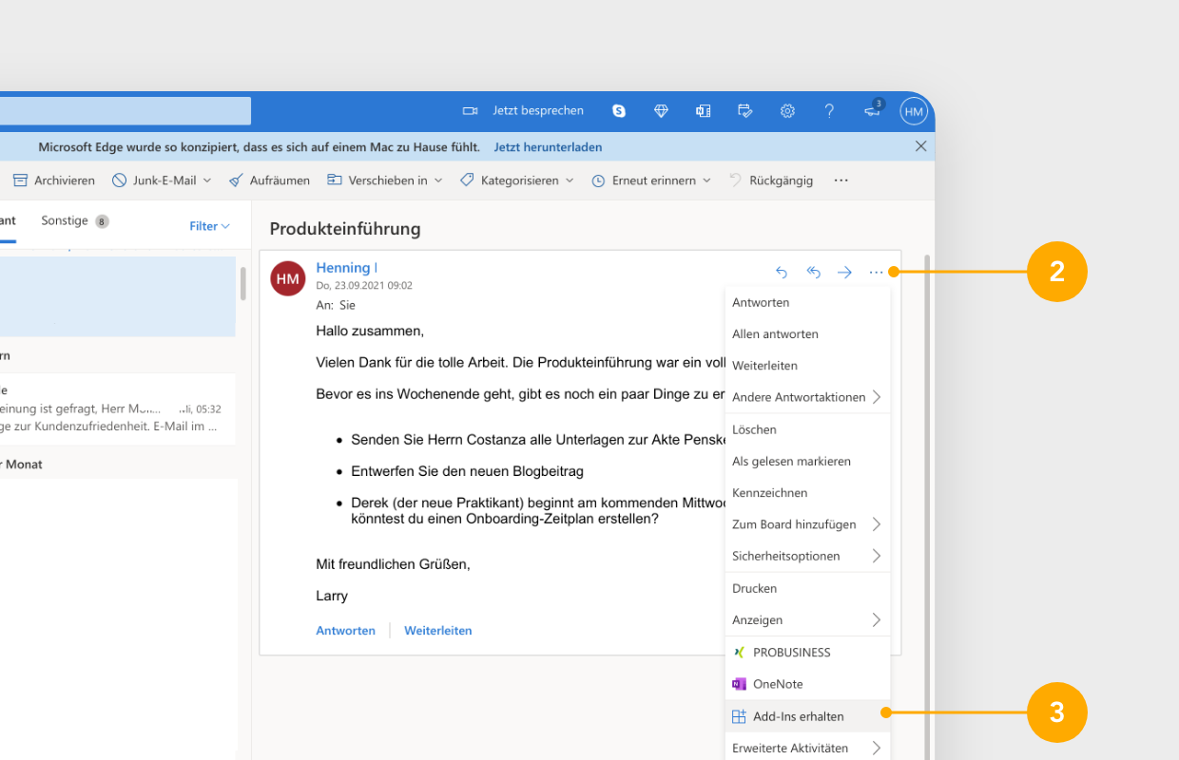Expand Sicherheitsoptionen submenu
This screenshot has width=1179, height=760.
click(807, 556)
